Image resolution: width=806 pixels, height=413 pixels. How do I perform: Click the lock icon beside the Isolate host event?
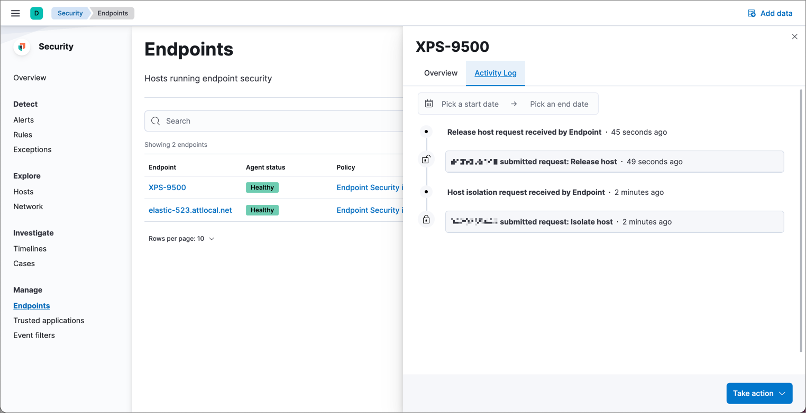pyautogui.click(x=426, y=219)
